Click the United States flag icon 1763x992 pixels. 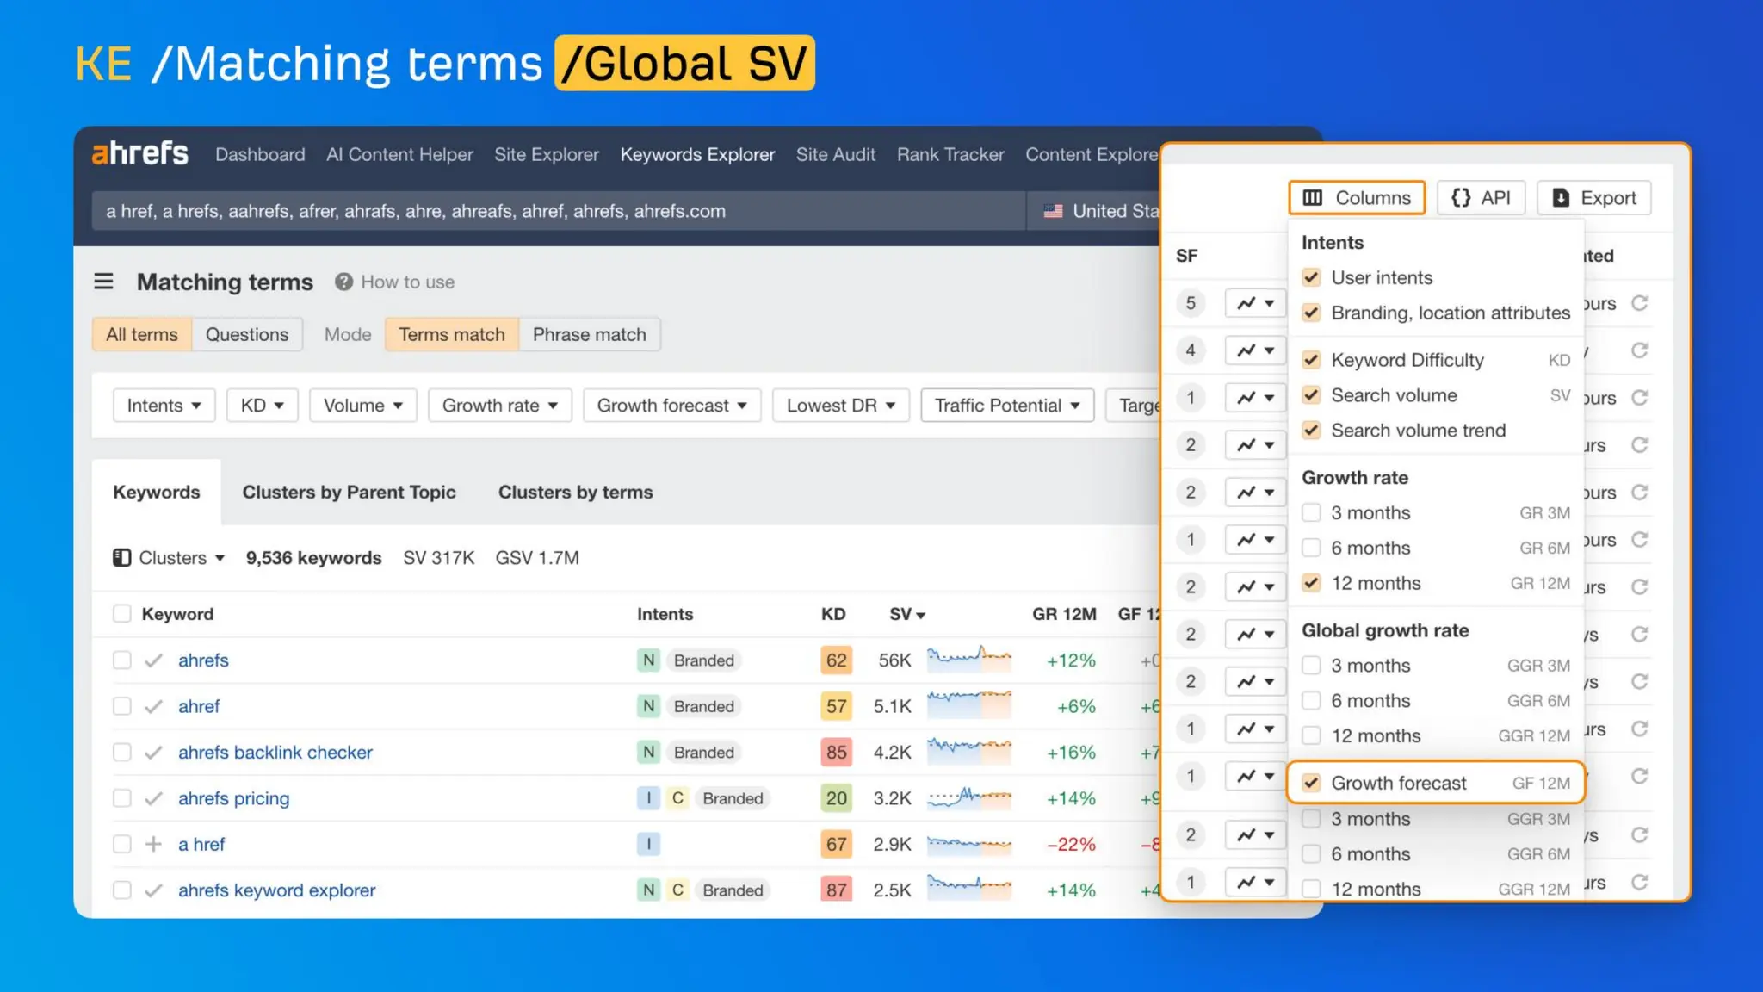point(1053,211)
